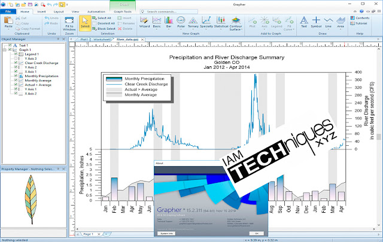This screenshot has width=383, height=242.
Task: Click the Contour Surface graph icon
Action: (x=236, y=20)
